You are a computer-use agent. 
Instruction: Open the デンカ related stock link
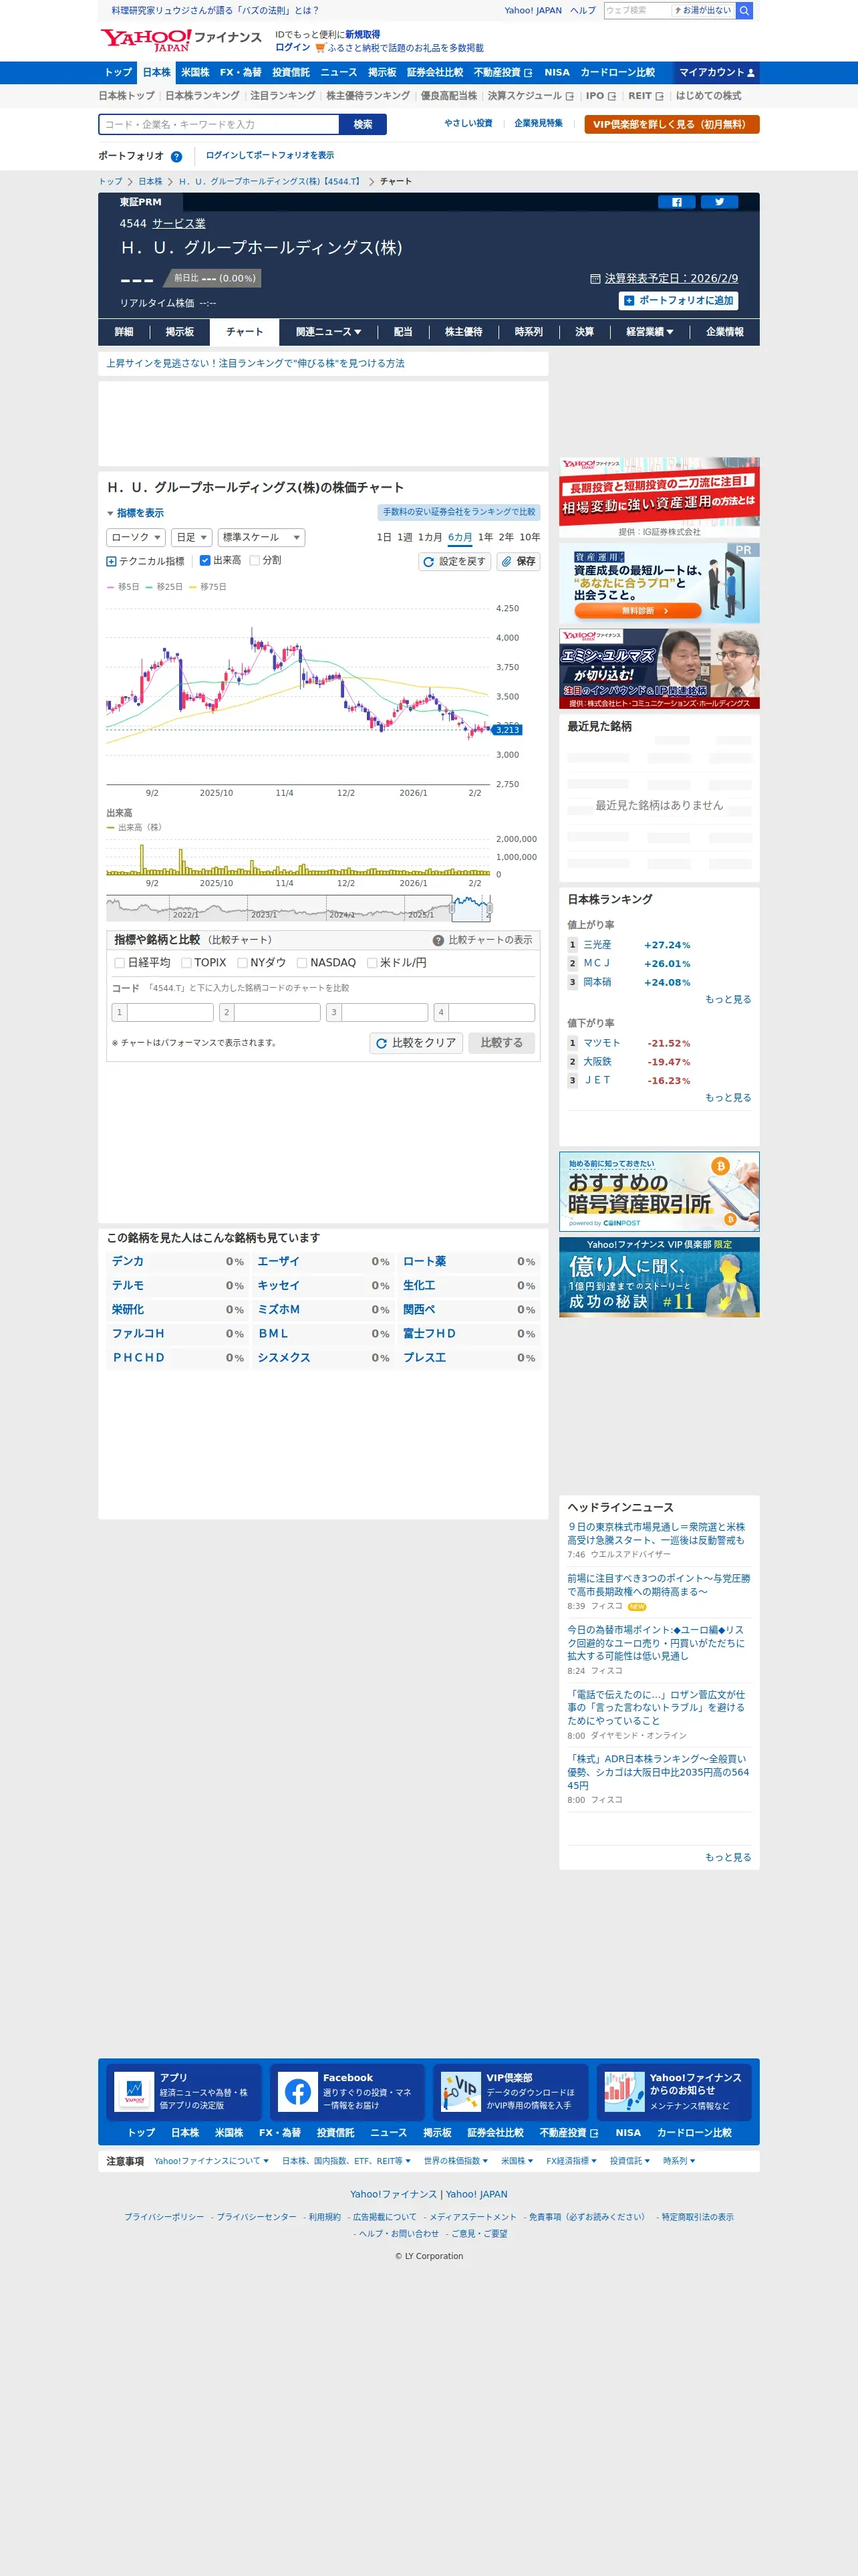[128, 1262]
